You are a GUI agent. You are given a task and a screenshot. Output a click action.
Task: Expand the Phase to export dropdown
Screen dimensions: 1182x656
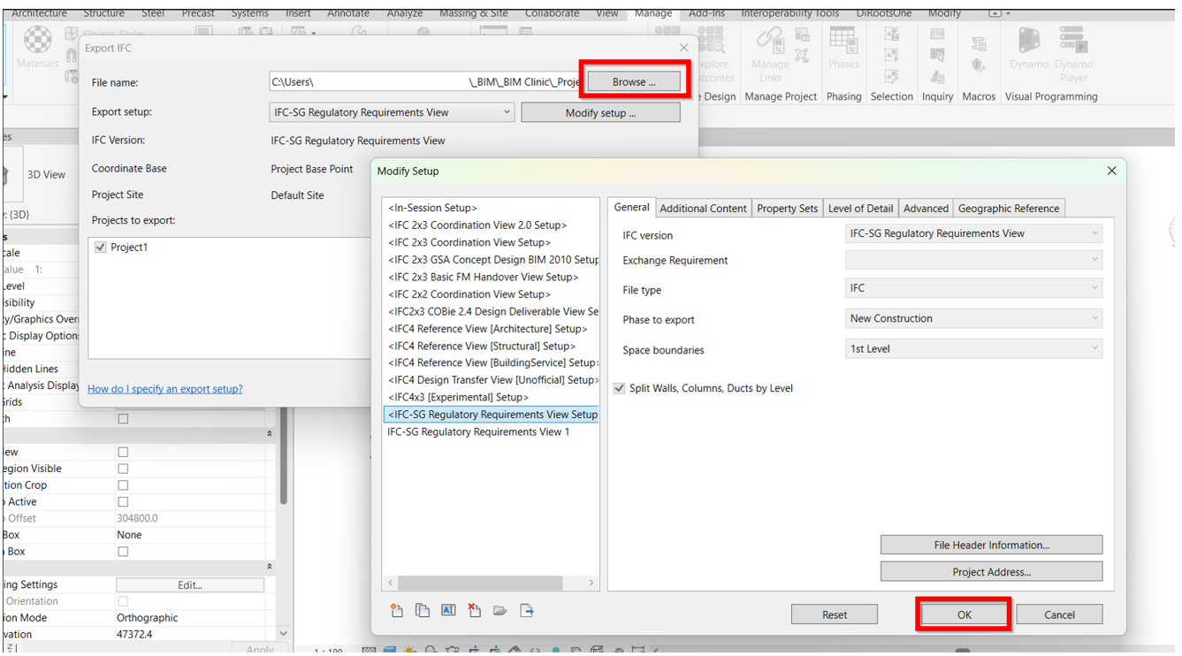coord(973,319)
